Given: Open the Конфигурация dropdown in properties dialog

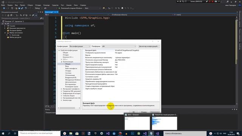Looking at the screenshot, I should click(80, 46).
